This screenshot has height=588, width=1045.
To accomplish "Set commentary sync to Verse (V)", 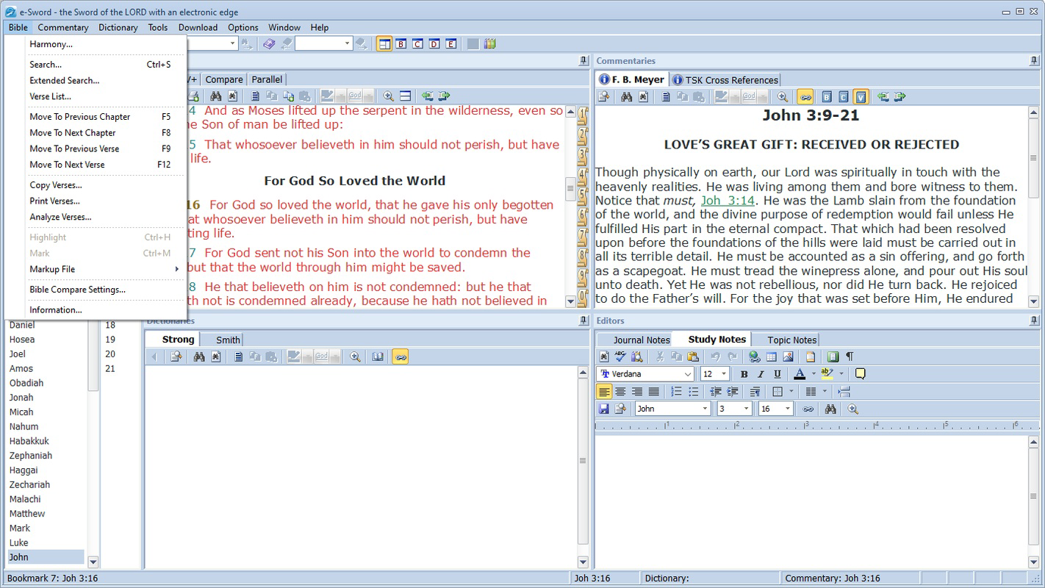I will [x=861, y=97].
